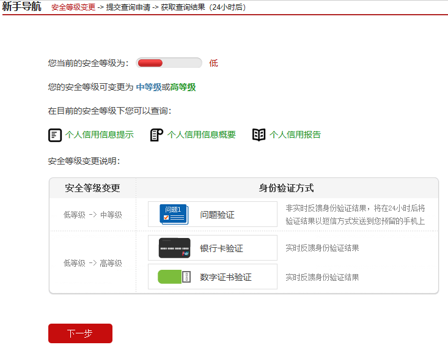Open the 个人信用信息提示 link
Screen dimensions: 448x353
(100, 135)
